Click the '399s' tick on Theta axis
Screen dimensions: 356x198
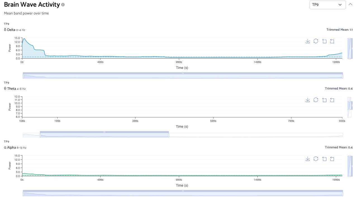(135, 121)
